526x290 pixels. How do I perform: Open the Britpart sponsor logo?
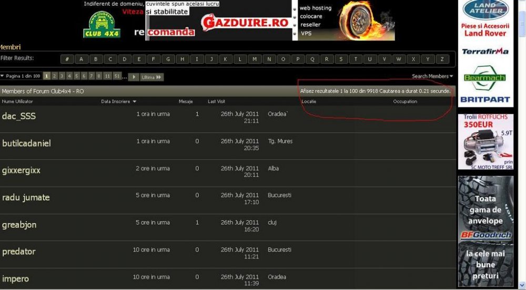[x=485, y=99]
